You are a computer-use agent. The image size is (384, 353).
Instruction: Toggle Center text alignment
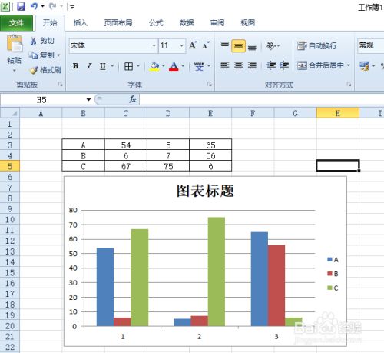pos(238,65)
